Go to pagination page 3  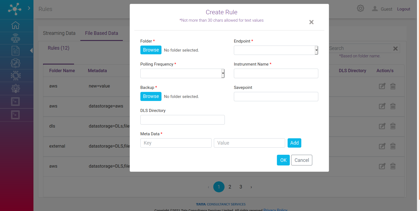pyautogui.click(x=241, y=187)
